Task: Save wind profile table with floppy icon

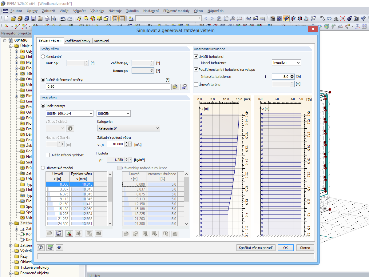Action: (x=59, y=234)
